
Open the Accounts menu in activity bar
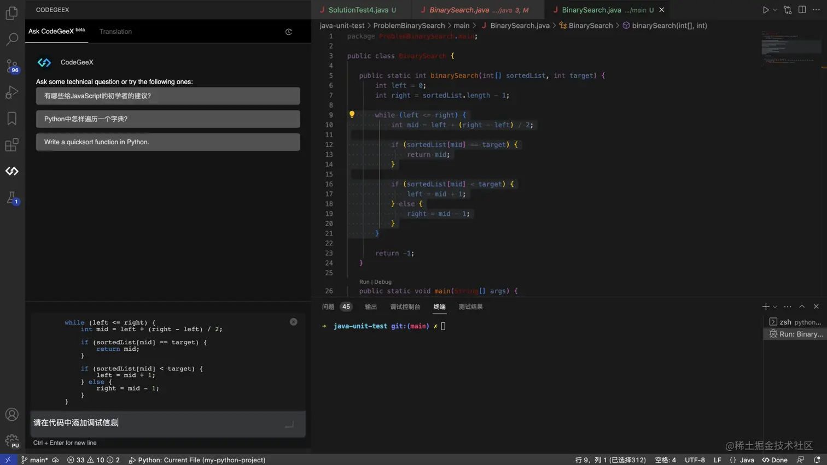pyautogui.click(x=11, y=415)
